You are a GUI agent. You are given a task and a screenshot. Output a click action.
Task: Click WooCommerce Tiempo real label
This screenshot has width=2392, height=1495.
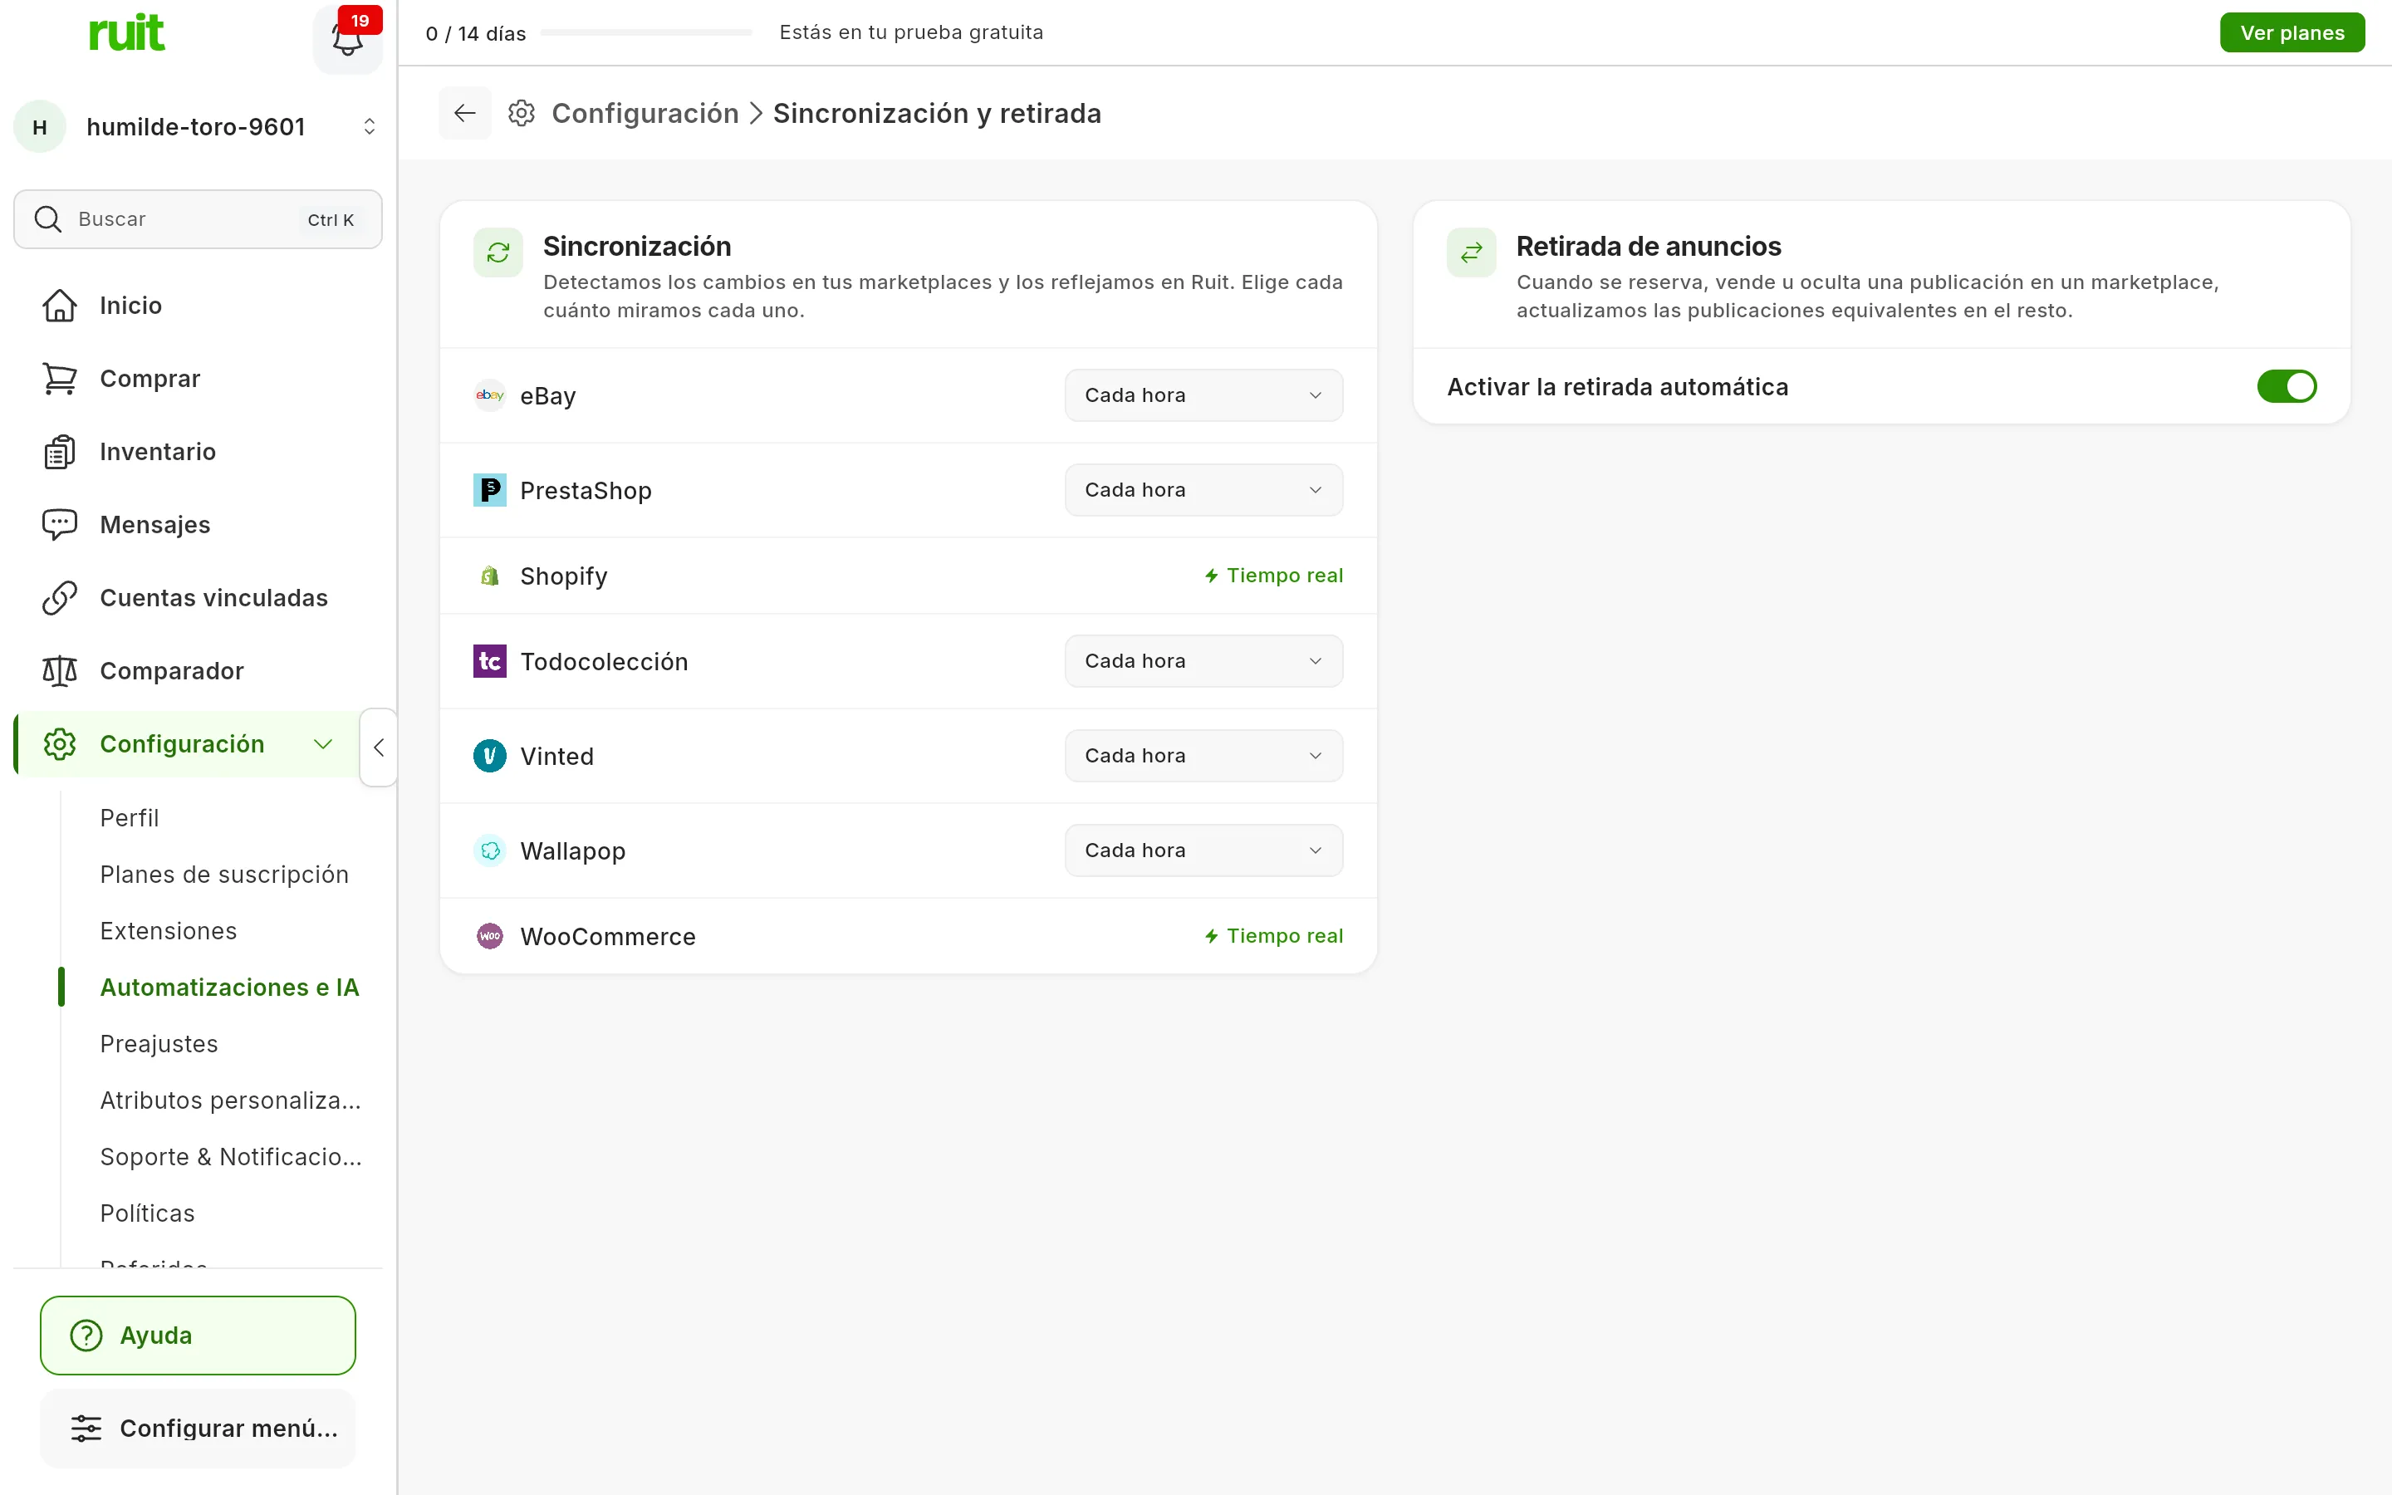(x=1273, y=936)
